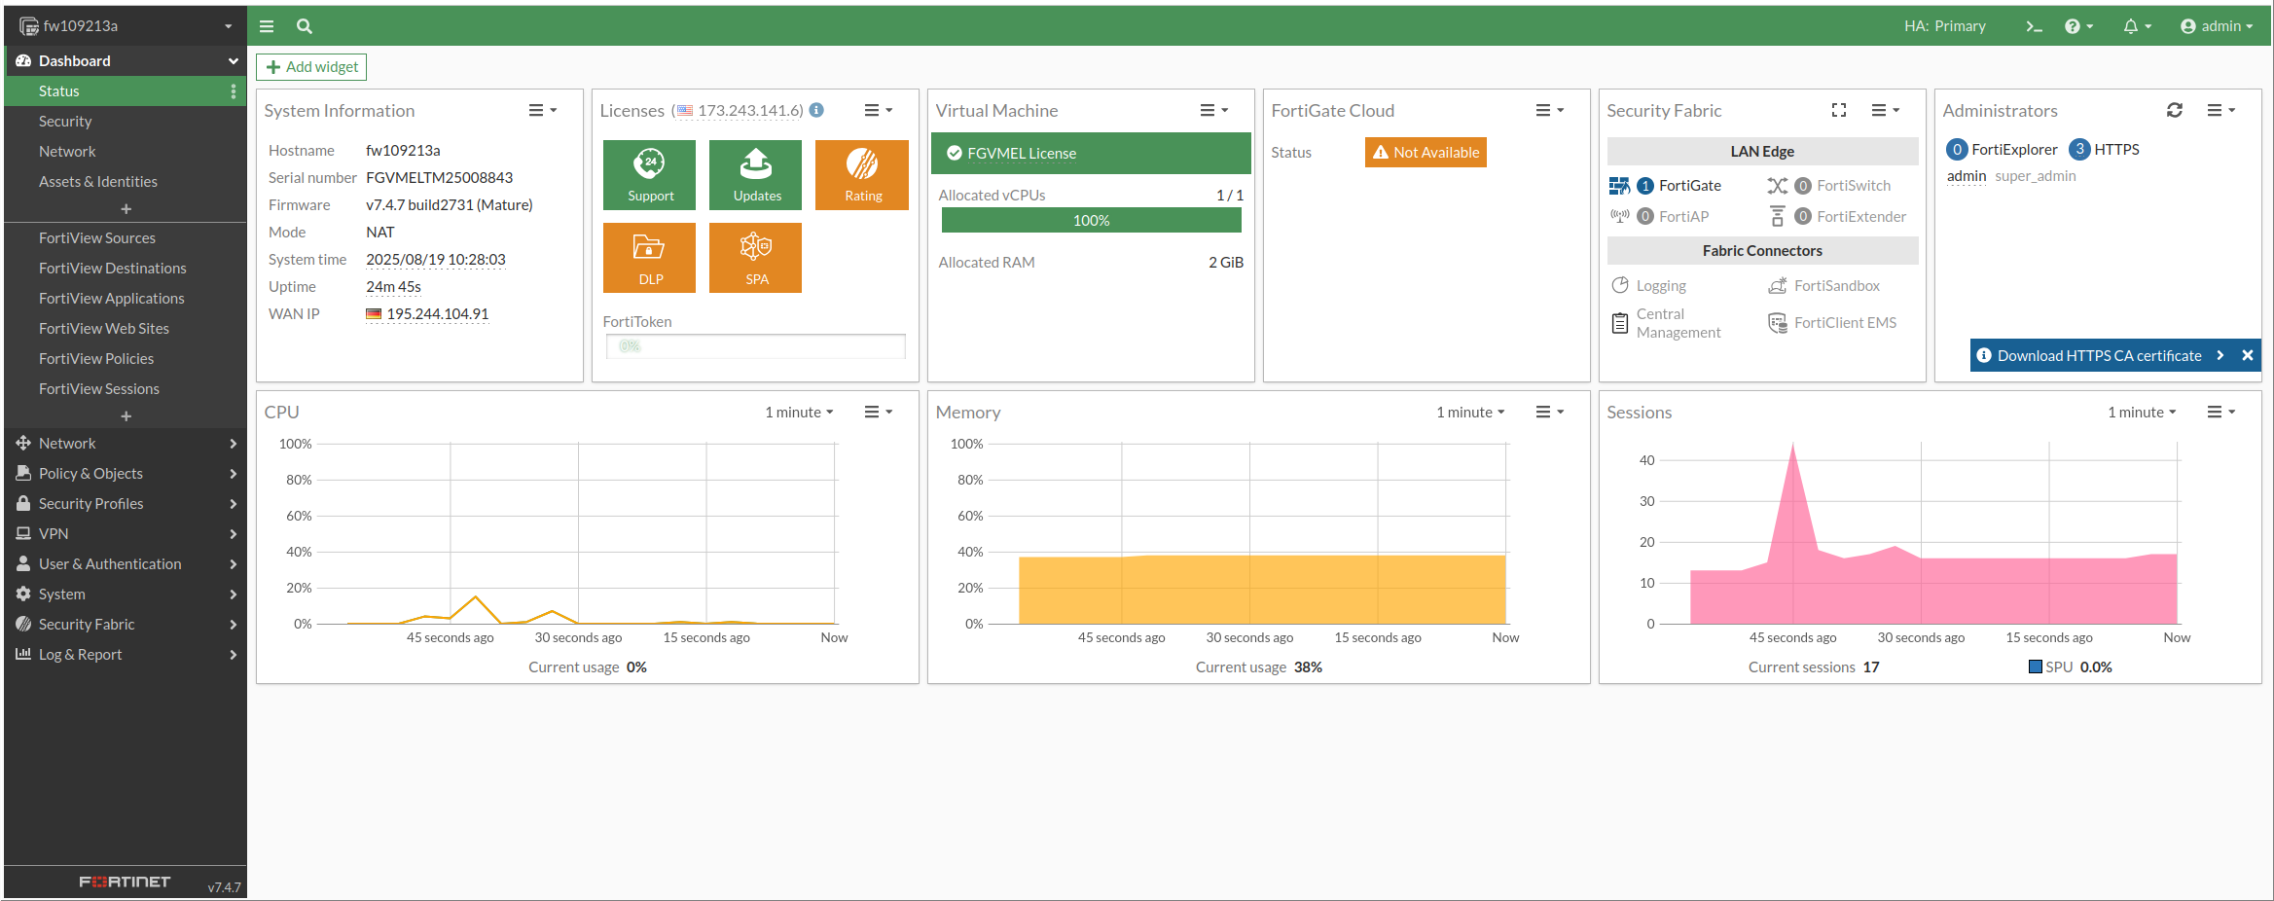Click Download HTTPS CA certificate

tap(2099, 355)
